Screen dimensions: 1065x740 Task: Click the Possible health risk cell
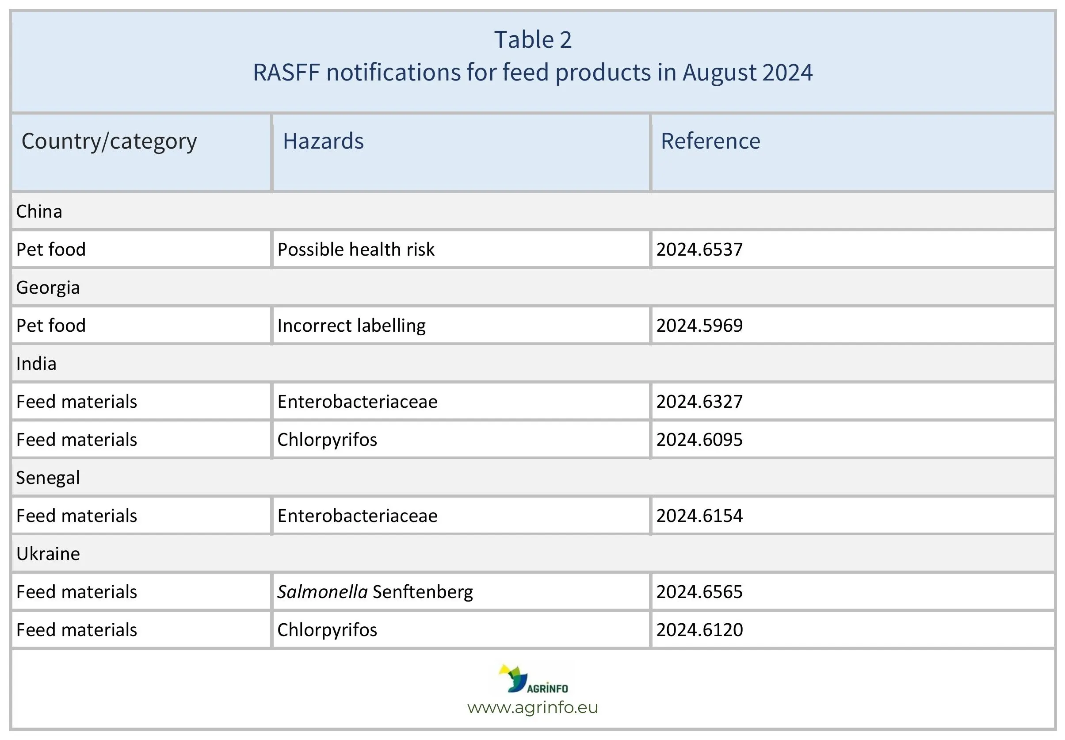point(461,249)
